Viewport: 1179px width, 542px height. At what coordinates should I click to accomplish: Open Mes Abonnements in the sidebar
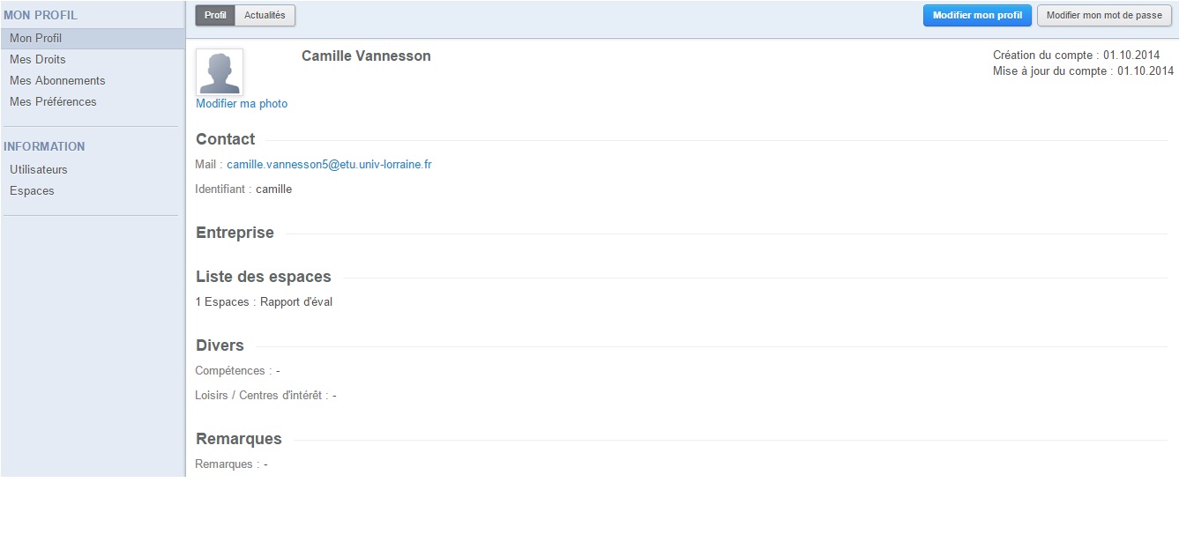point(57,81)
